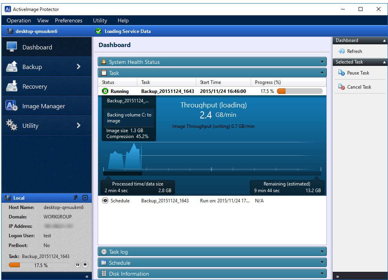The image size is (388, 280).
Task: Open Image Manager from its Ai icon
Action: (x=12, y=105)
